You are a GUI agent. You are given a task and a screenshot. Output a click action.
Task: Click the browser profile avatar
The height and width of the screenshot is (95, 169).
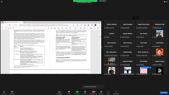(x=95, y=25)
